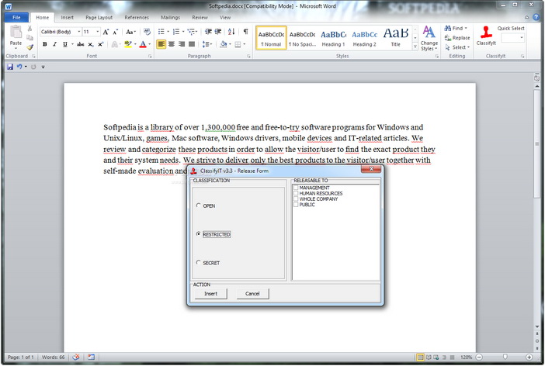The width and height of the screenshot is (545, 366).
Task: Select the RESTRICTED classification radio button
Action: [x=198, y=234]
